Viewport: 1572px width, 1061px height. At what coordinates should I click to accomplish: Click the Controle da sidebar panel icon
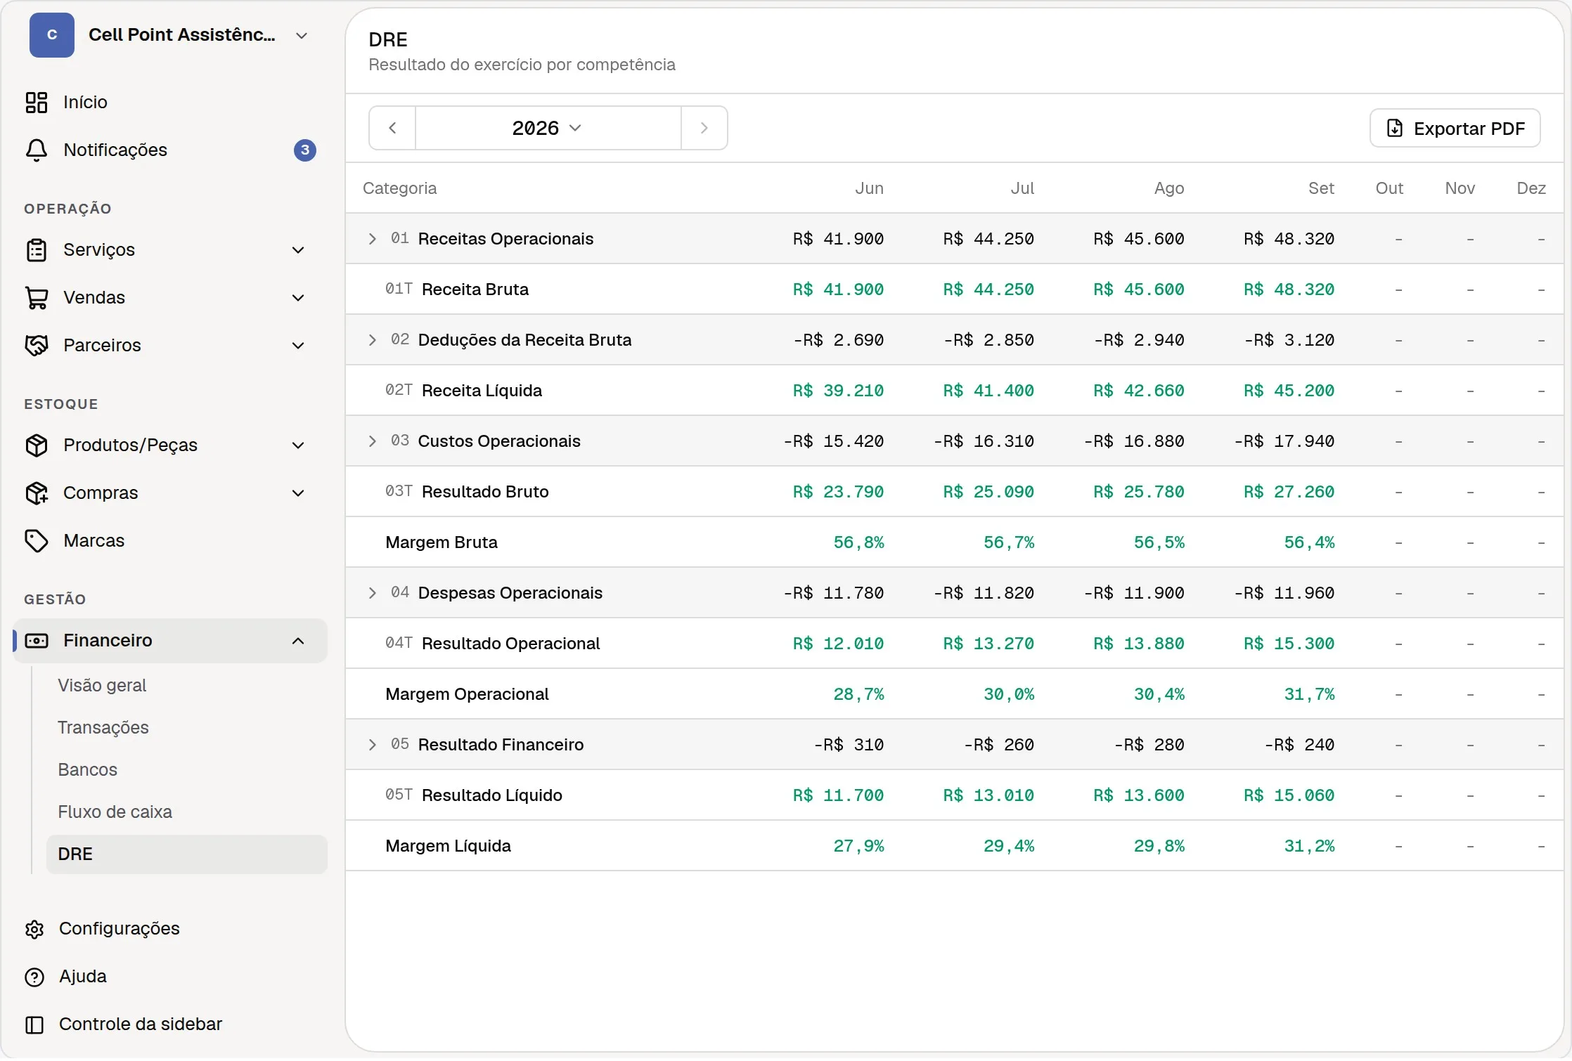[x=34, y=1025]
